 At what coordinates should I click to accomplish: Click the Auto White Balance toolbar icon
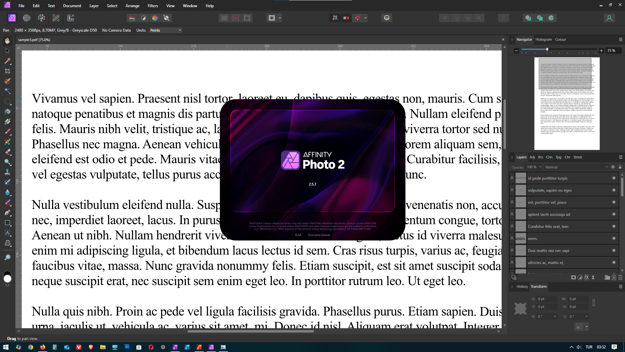(166, 18)
